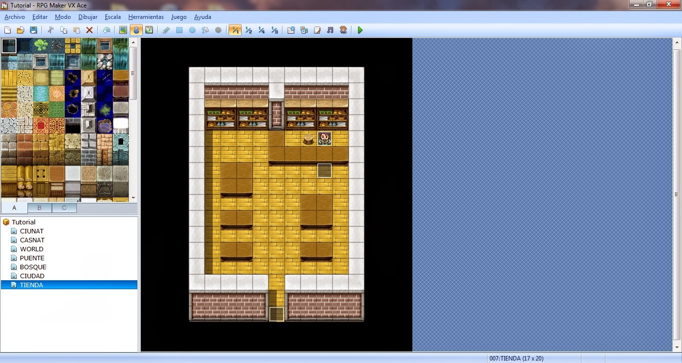682x363 pixels.
Task: Open the Character generator
Action: pos(343,30)
